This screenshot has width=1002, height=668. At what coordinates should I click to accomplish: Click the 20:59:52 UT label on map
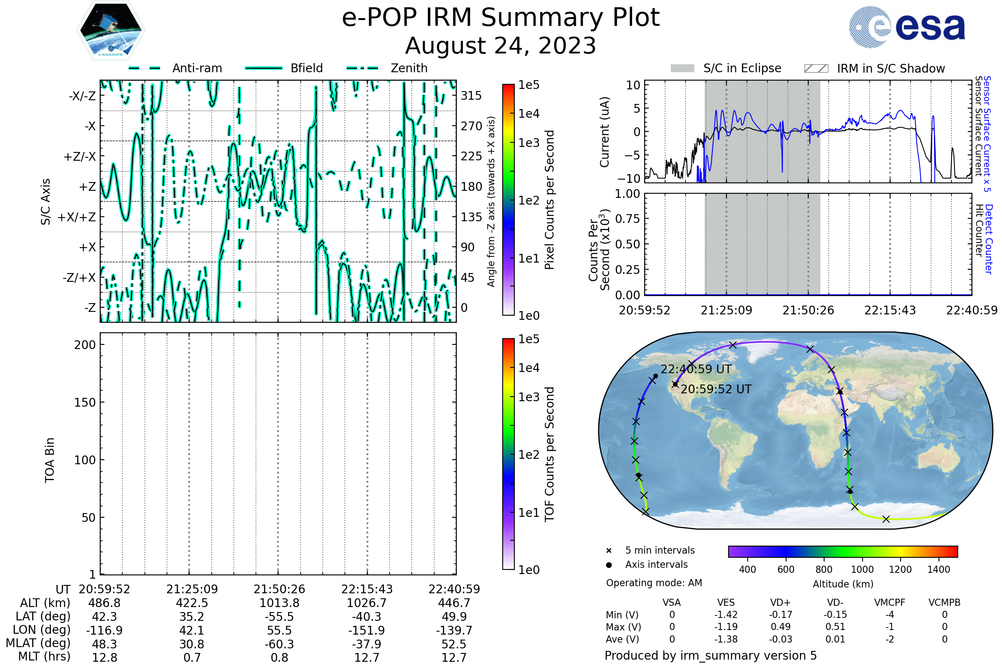716,389
